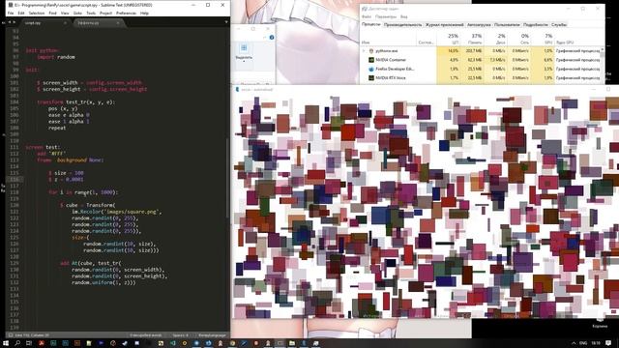Image resolution: width=619 pixels, height=348 pixels.
Task: Click the 'import random' code line
Action: tap(56, 57)
